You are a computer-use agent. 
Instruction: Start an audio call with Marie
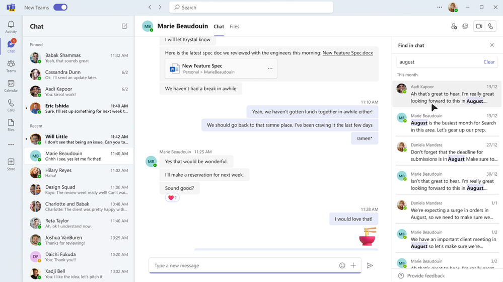pyautogui.click(x=490, y=26)
